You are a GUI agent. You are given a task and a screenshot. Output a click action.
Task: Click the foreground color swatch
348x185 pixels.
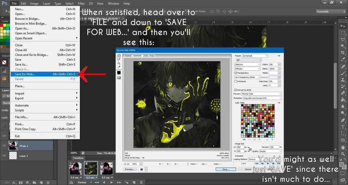point(342,164)
